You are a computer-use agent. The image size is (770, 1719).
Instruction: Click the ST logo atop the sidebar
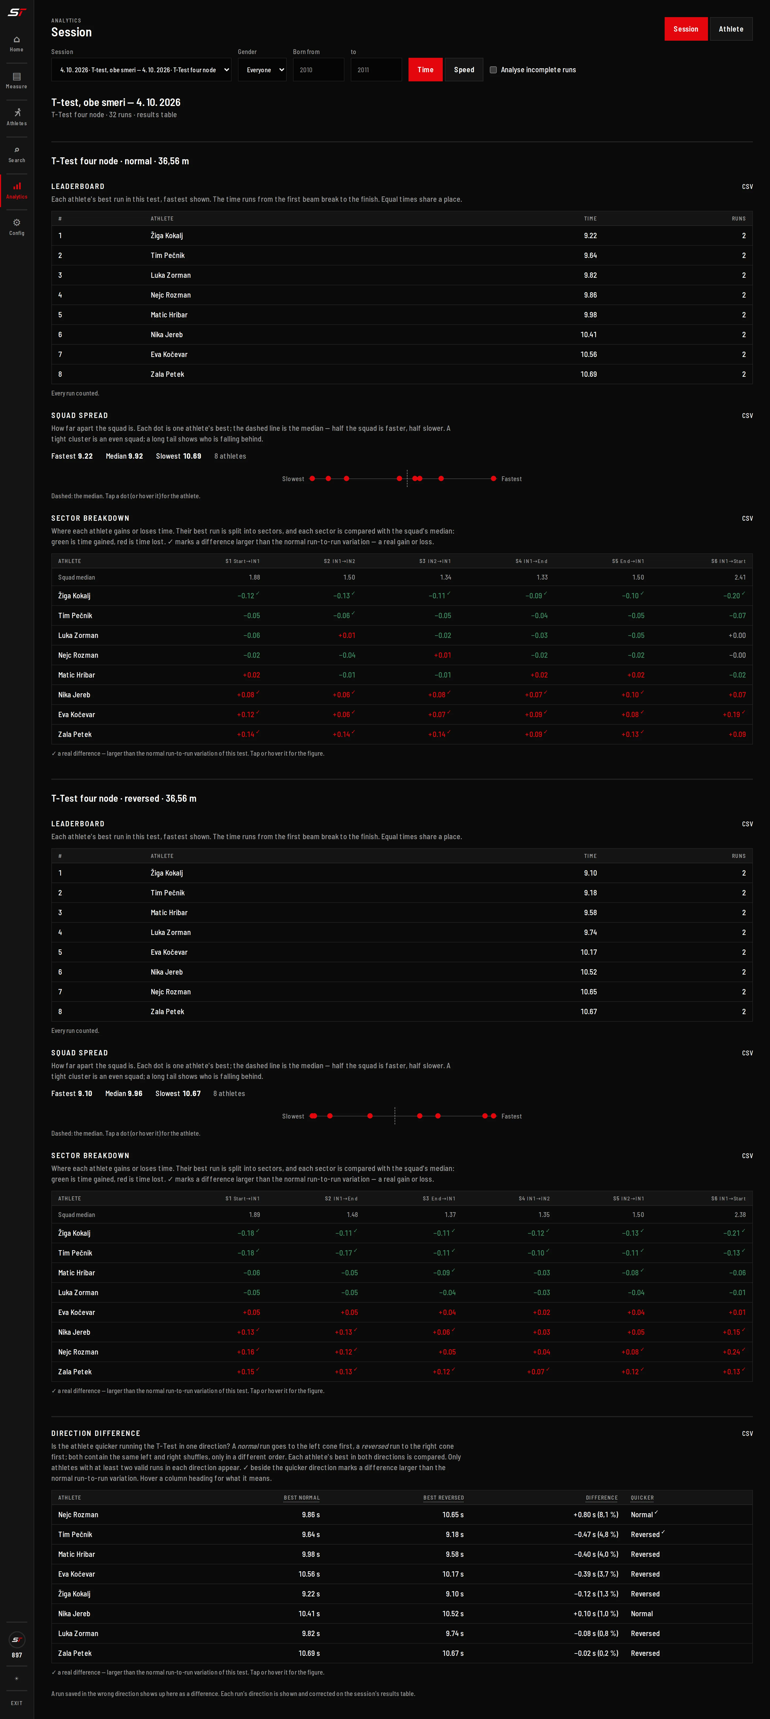(17, 12)
